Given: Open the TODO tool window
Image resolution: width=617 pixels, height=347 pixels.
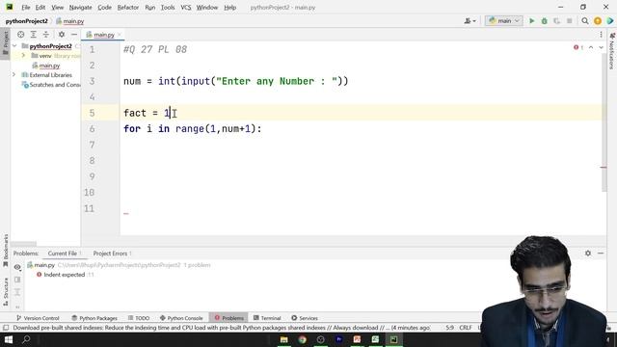Looking at the screenshot, I should tap(139, 318).
